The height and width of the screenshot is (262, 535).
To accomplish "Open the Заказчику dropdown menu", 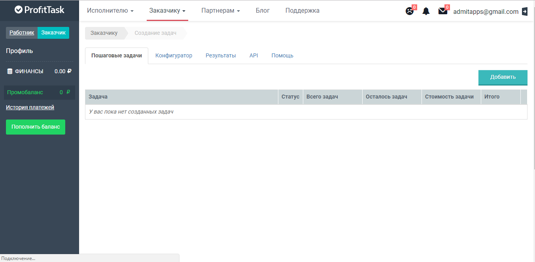I will click(x=167, y=10).
